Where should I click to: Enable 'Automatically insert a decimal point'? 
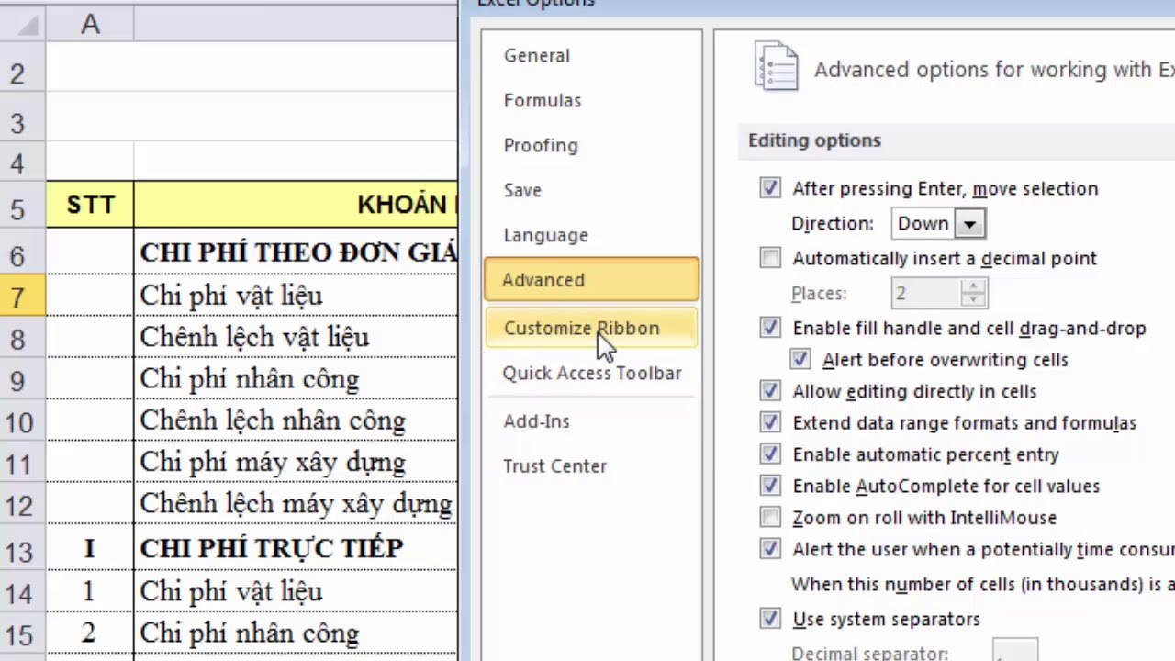pos(770,258)
